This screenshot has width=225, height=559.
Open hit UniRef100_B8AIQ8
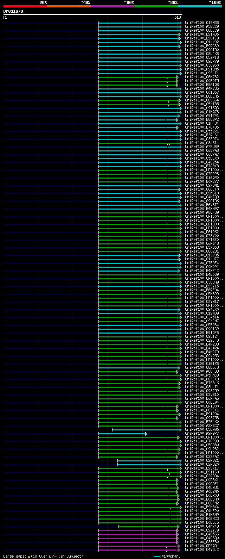(202, 85)
